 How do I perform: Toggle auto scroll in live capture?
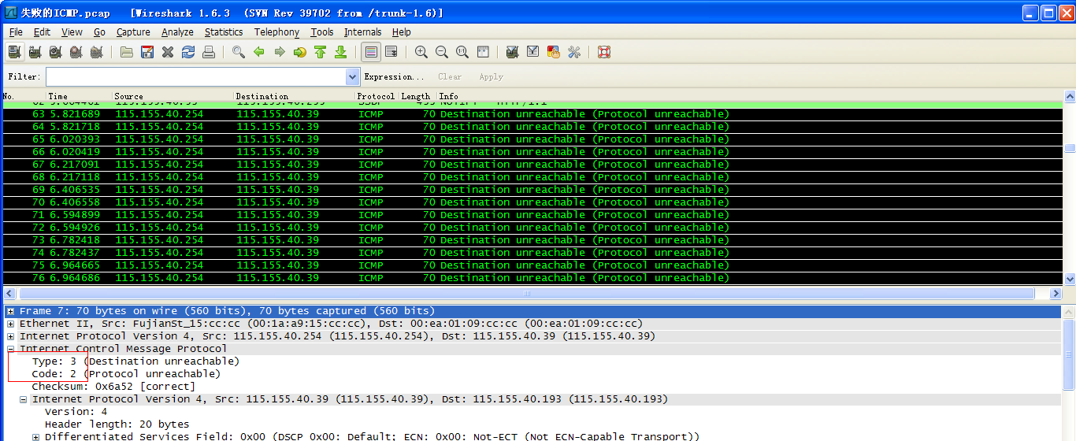click(x=391, y=52)
